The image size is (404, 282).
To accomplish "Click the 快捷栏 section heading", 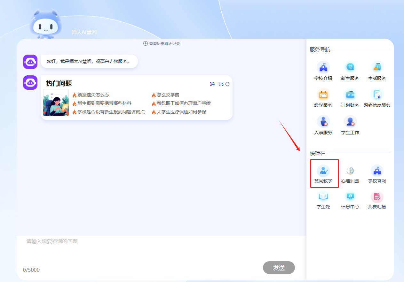I will point(317,153).
